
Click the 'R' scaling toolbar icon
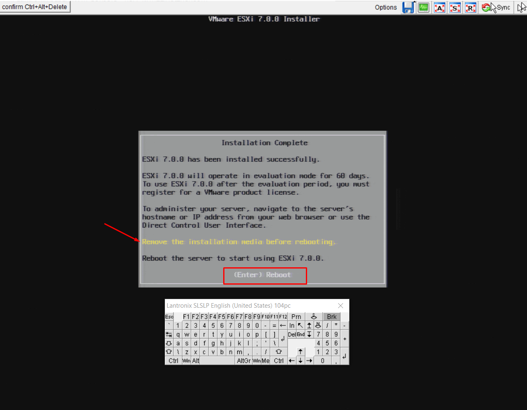(470, 7)
